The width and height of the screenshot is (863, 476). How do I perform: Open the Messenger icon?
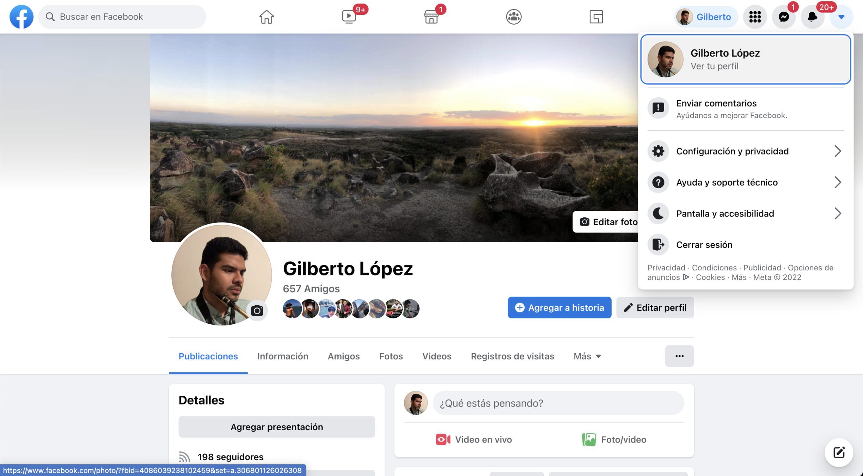(783, 17)
